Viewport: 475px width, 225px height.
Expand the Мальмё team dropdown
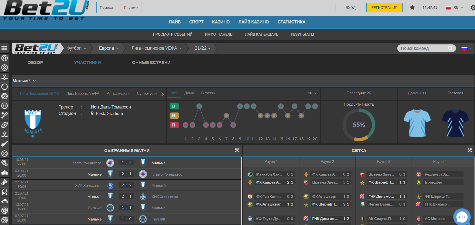click(24, 81)
